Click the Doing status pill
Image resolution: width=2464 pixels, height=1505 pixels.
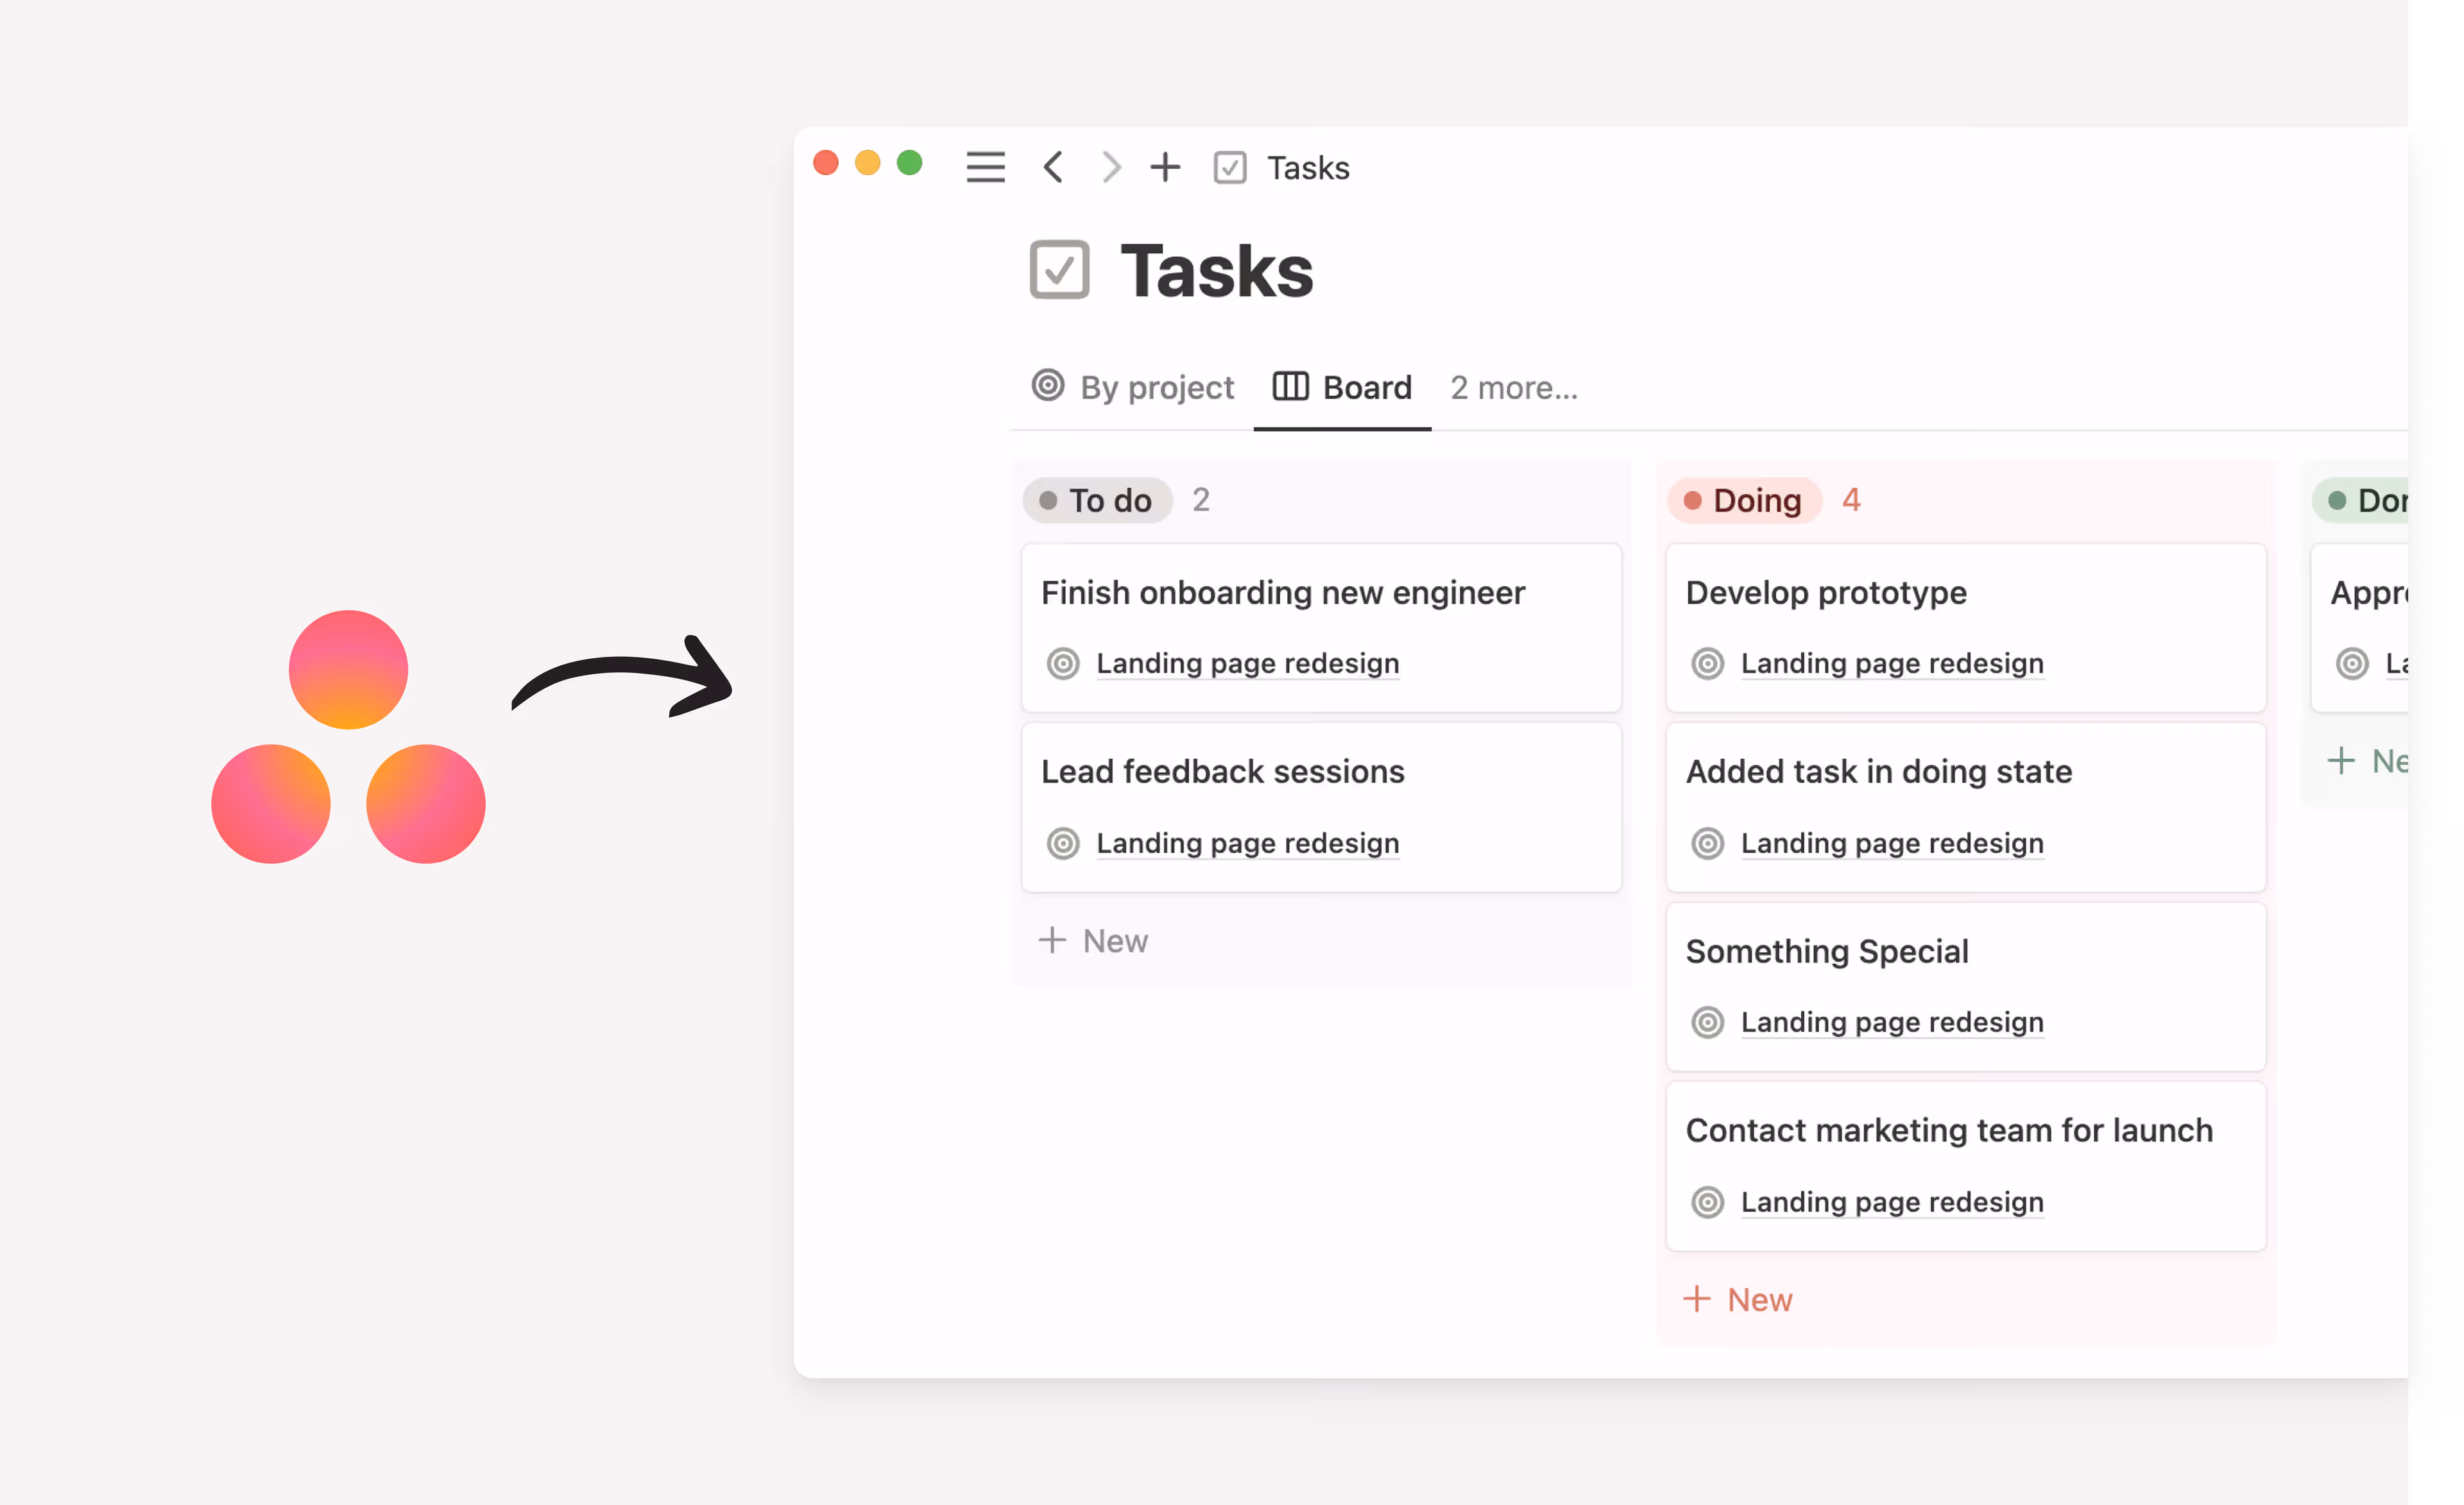[1743, 500]
